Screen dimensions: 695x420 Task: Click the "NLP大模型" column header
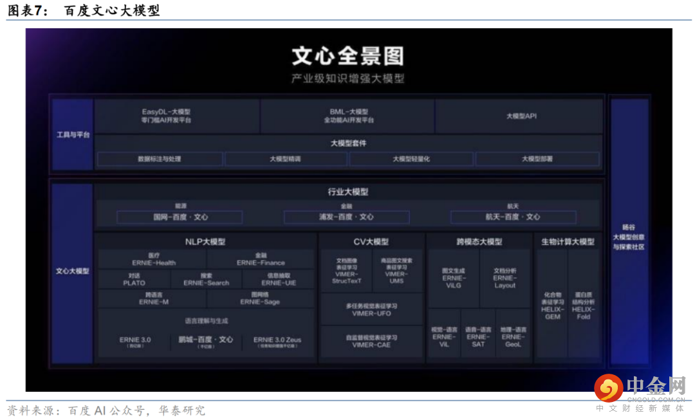pyautogui.click(x=205, y=242)
